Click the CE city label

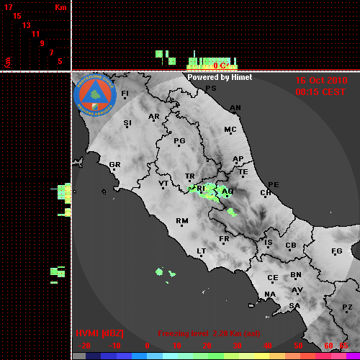pos(273,278)
